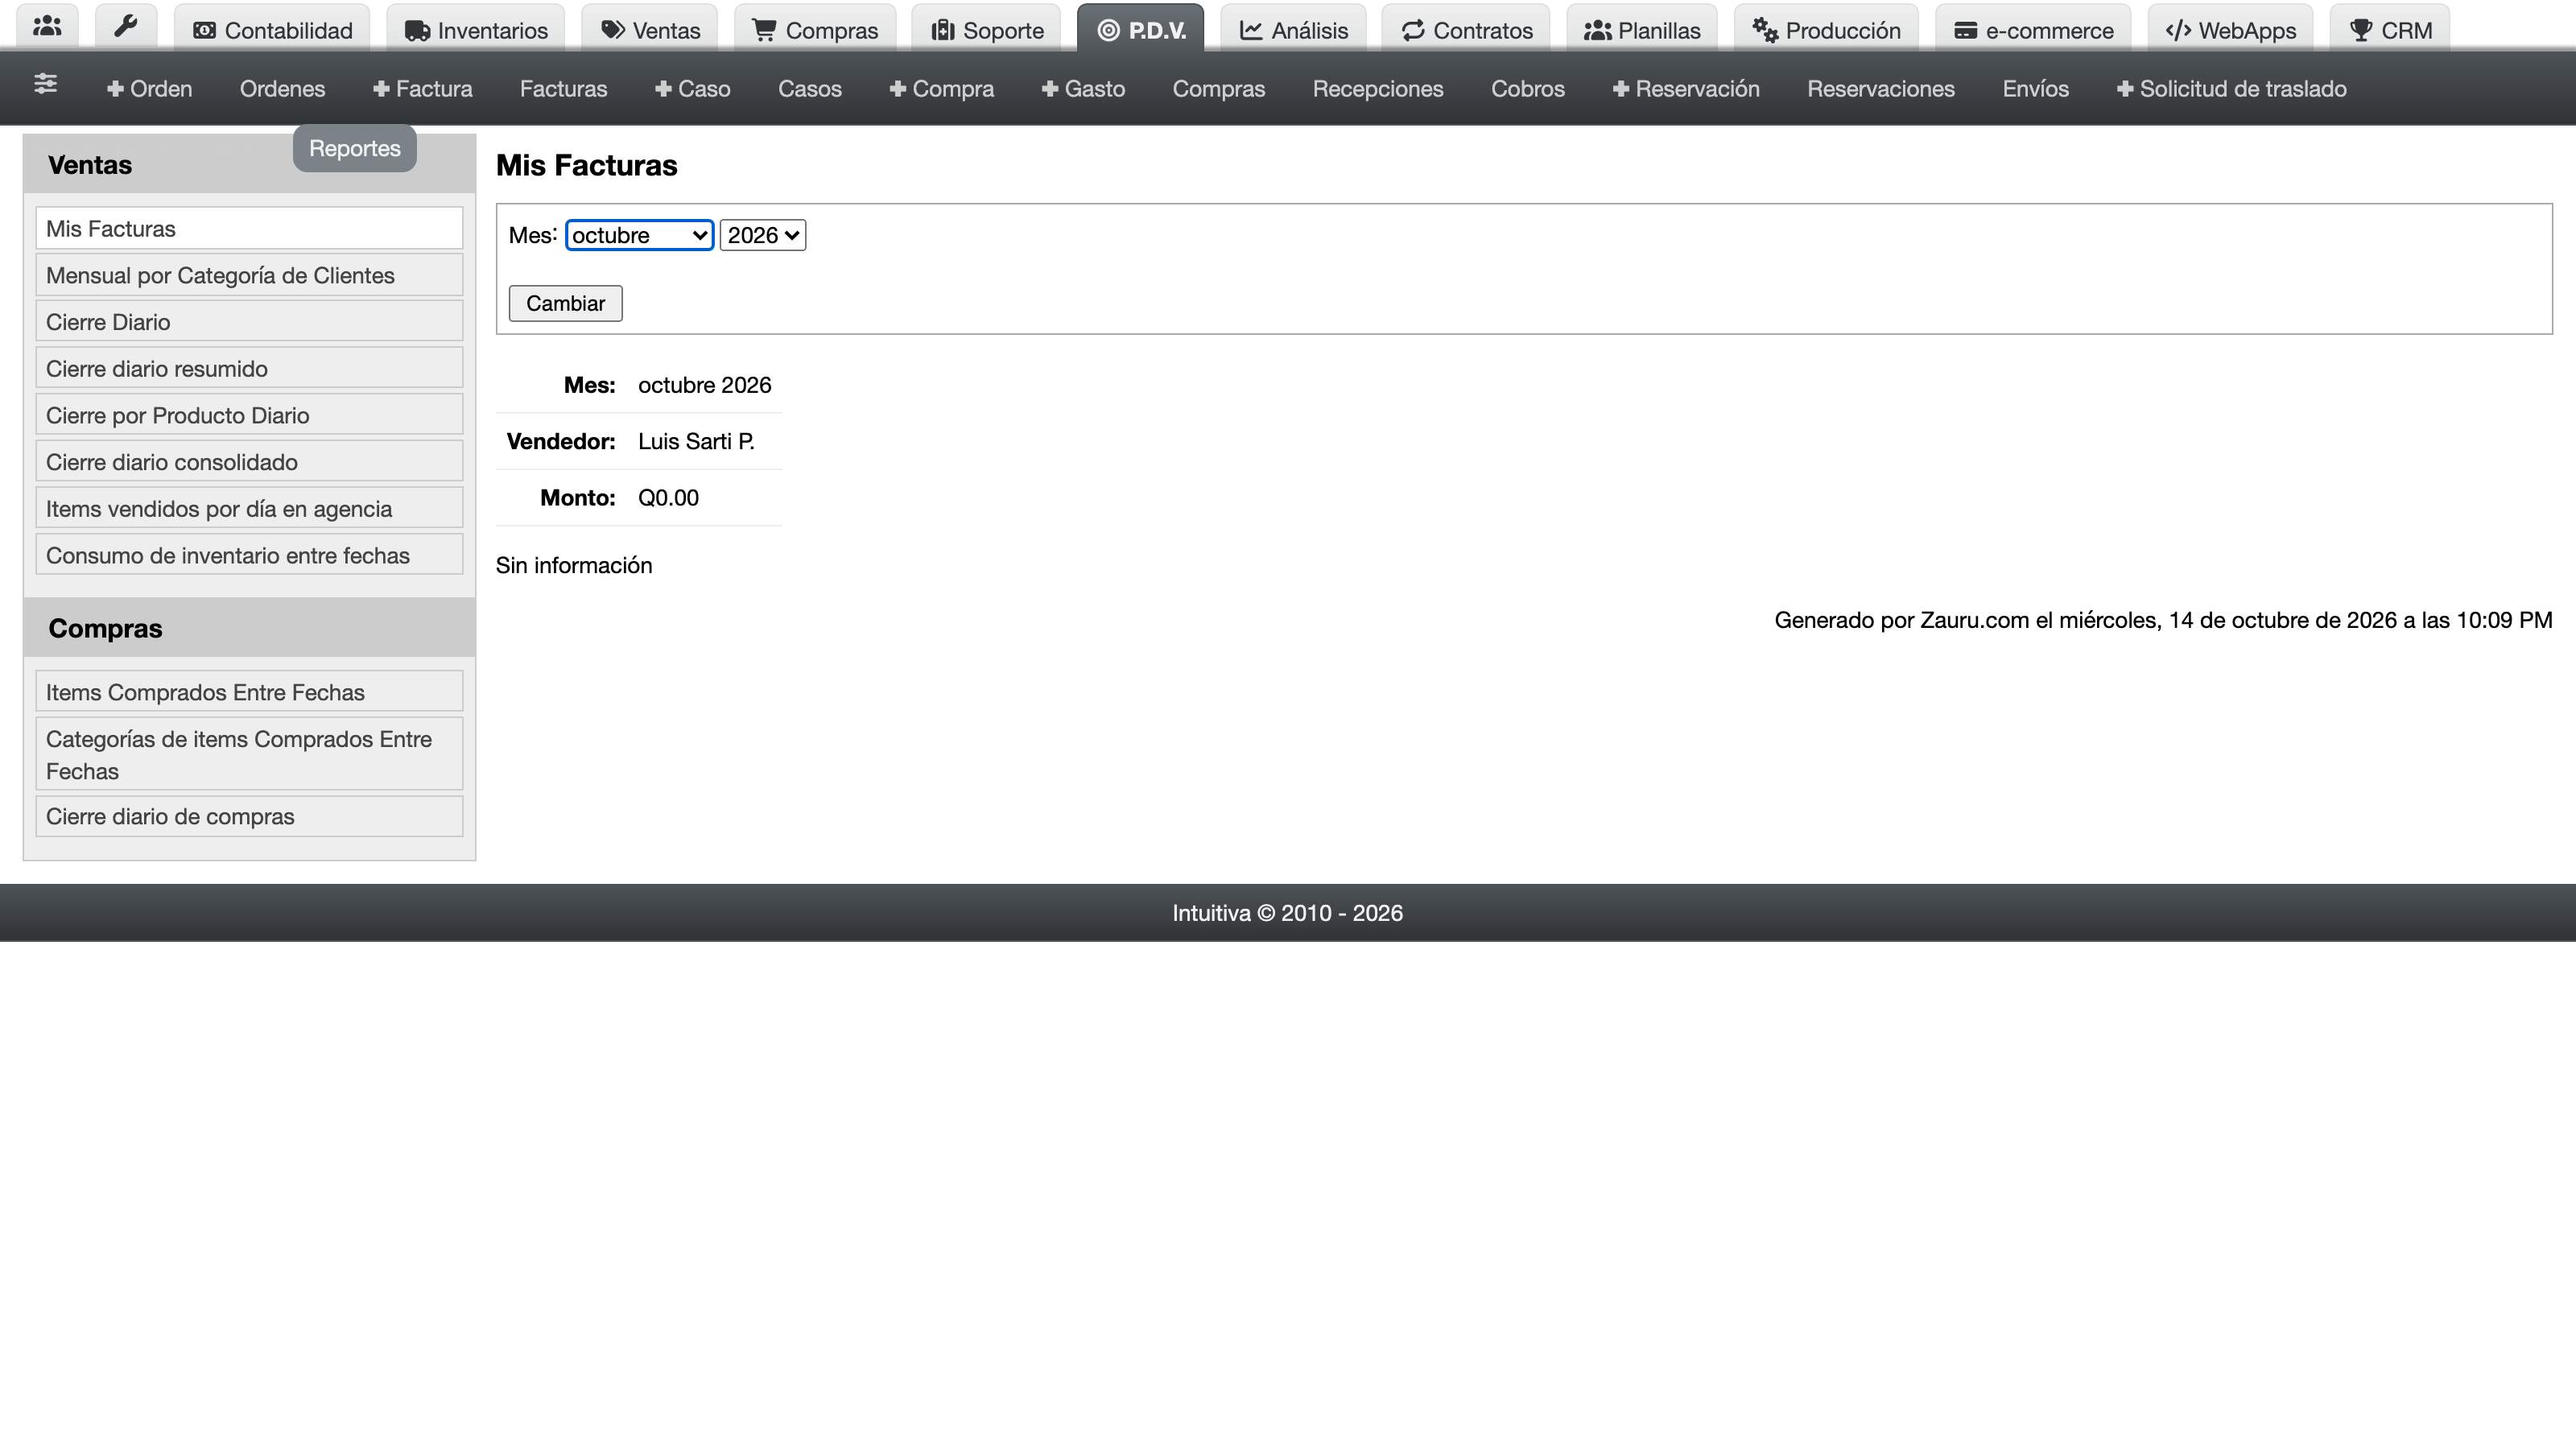The image size is (2576, 1449).
Task: Open the Ordenes list
Action: (282, 89)
